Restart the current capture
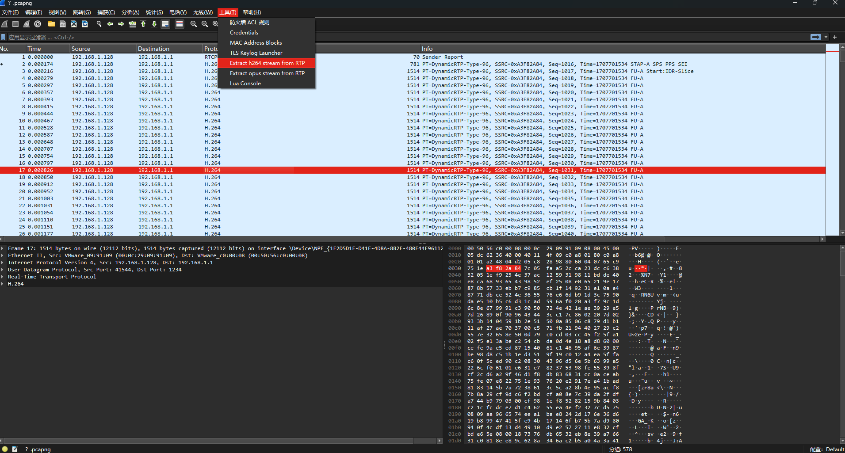The width and height of the screenshot is (845, 453). click(27, 24)
